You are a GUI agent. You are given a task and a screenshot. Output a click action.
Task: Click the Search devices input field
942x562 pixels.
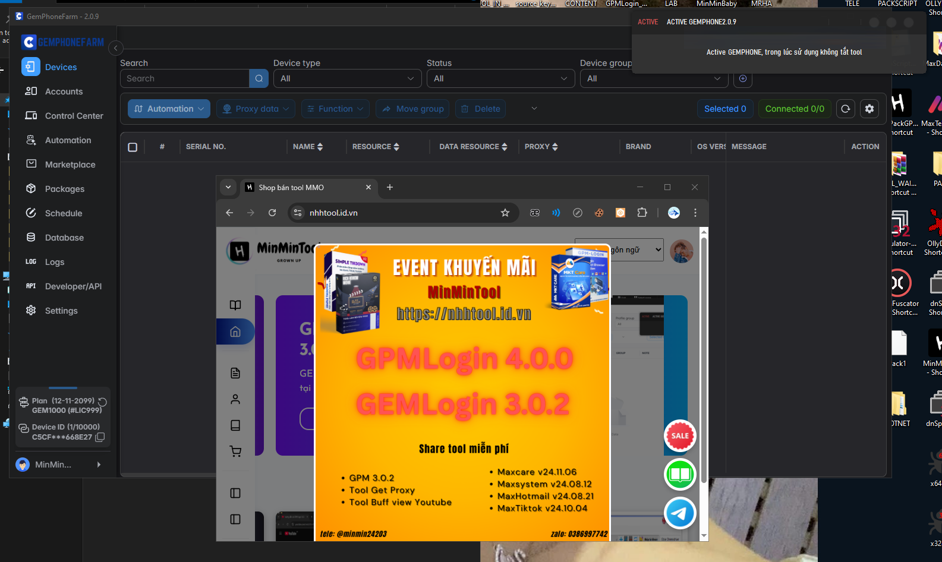pyautogui.click(x=184, y=78)
